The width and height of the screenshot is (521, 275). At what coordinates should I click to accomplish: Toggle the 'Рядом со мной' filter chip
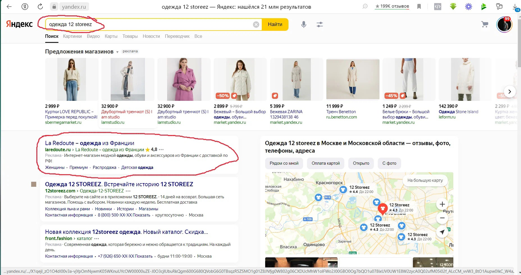[284, 163]
